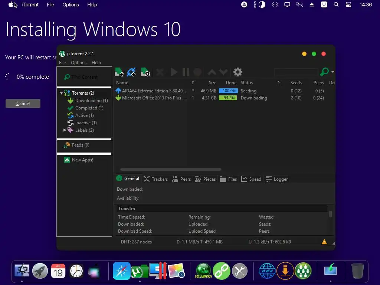Image resolution: width=380 pixels, height=285 pixels.
Task: Select Active (1) category
Action: click(x=84, y=115)
